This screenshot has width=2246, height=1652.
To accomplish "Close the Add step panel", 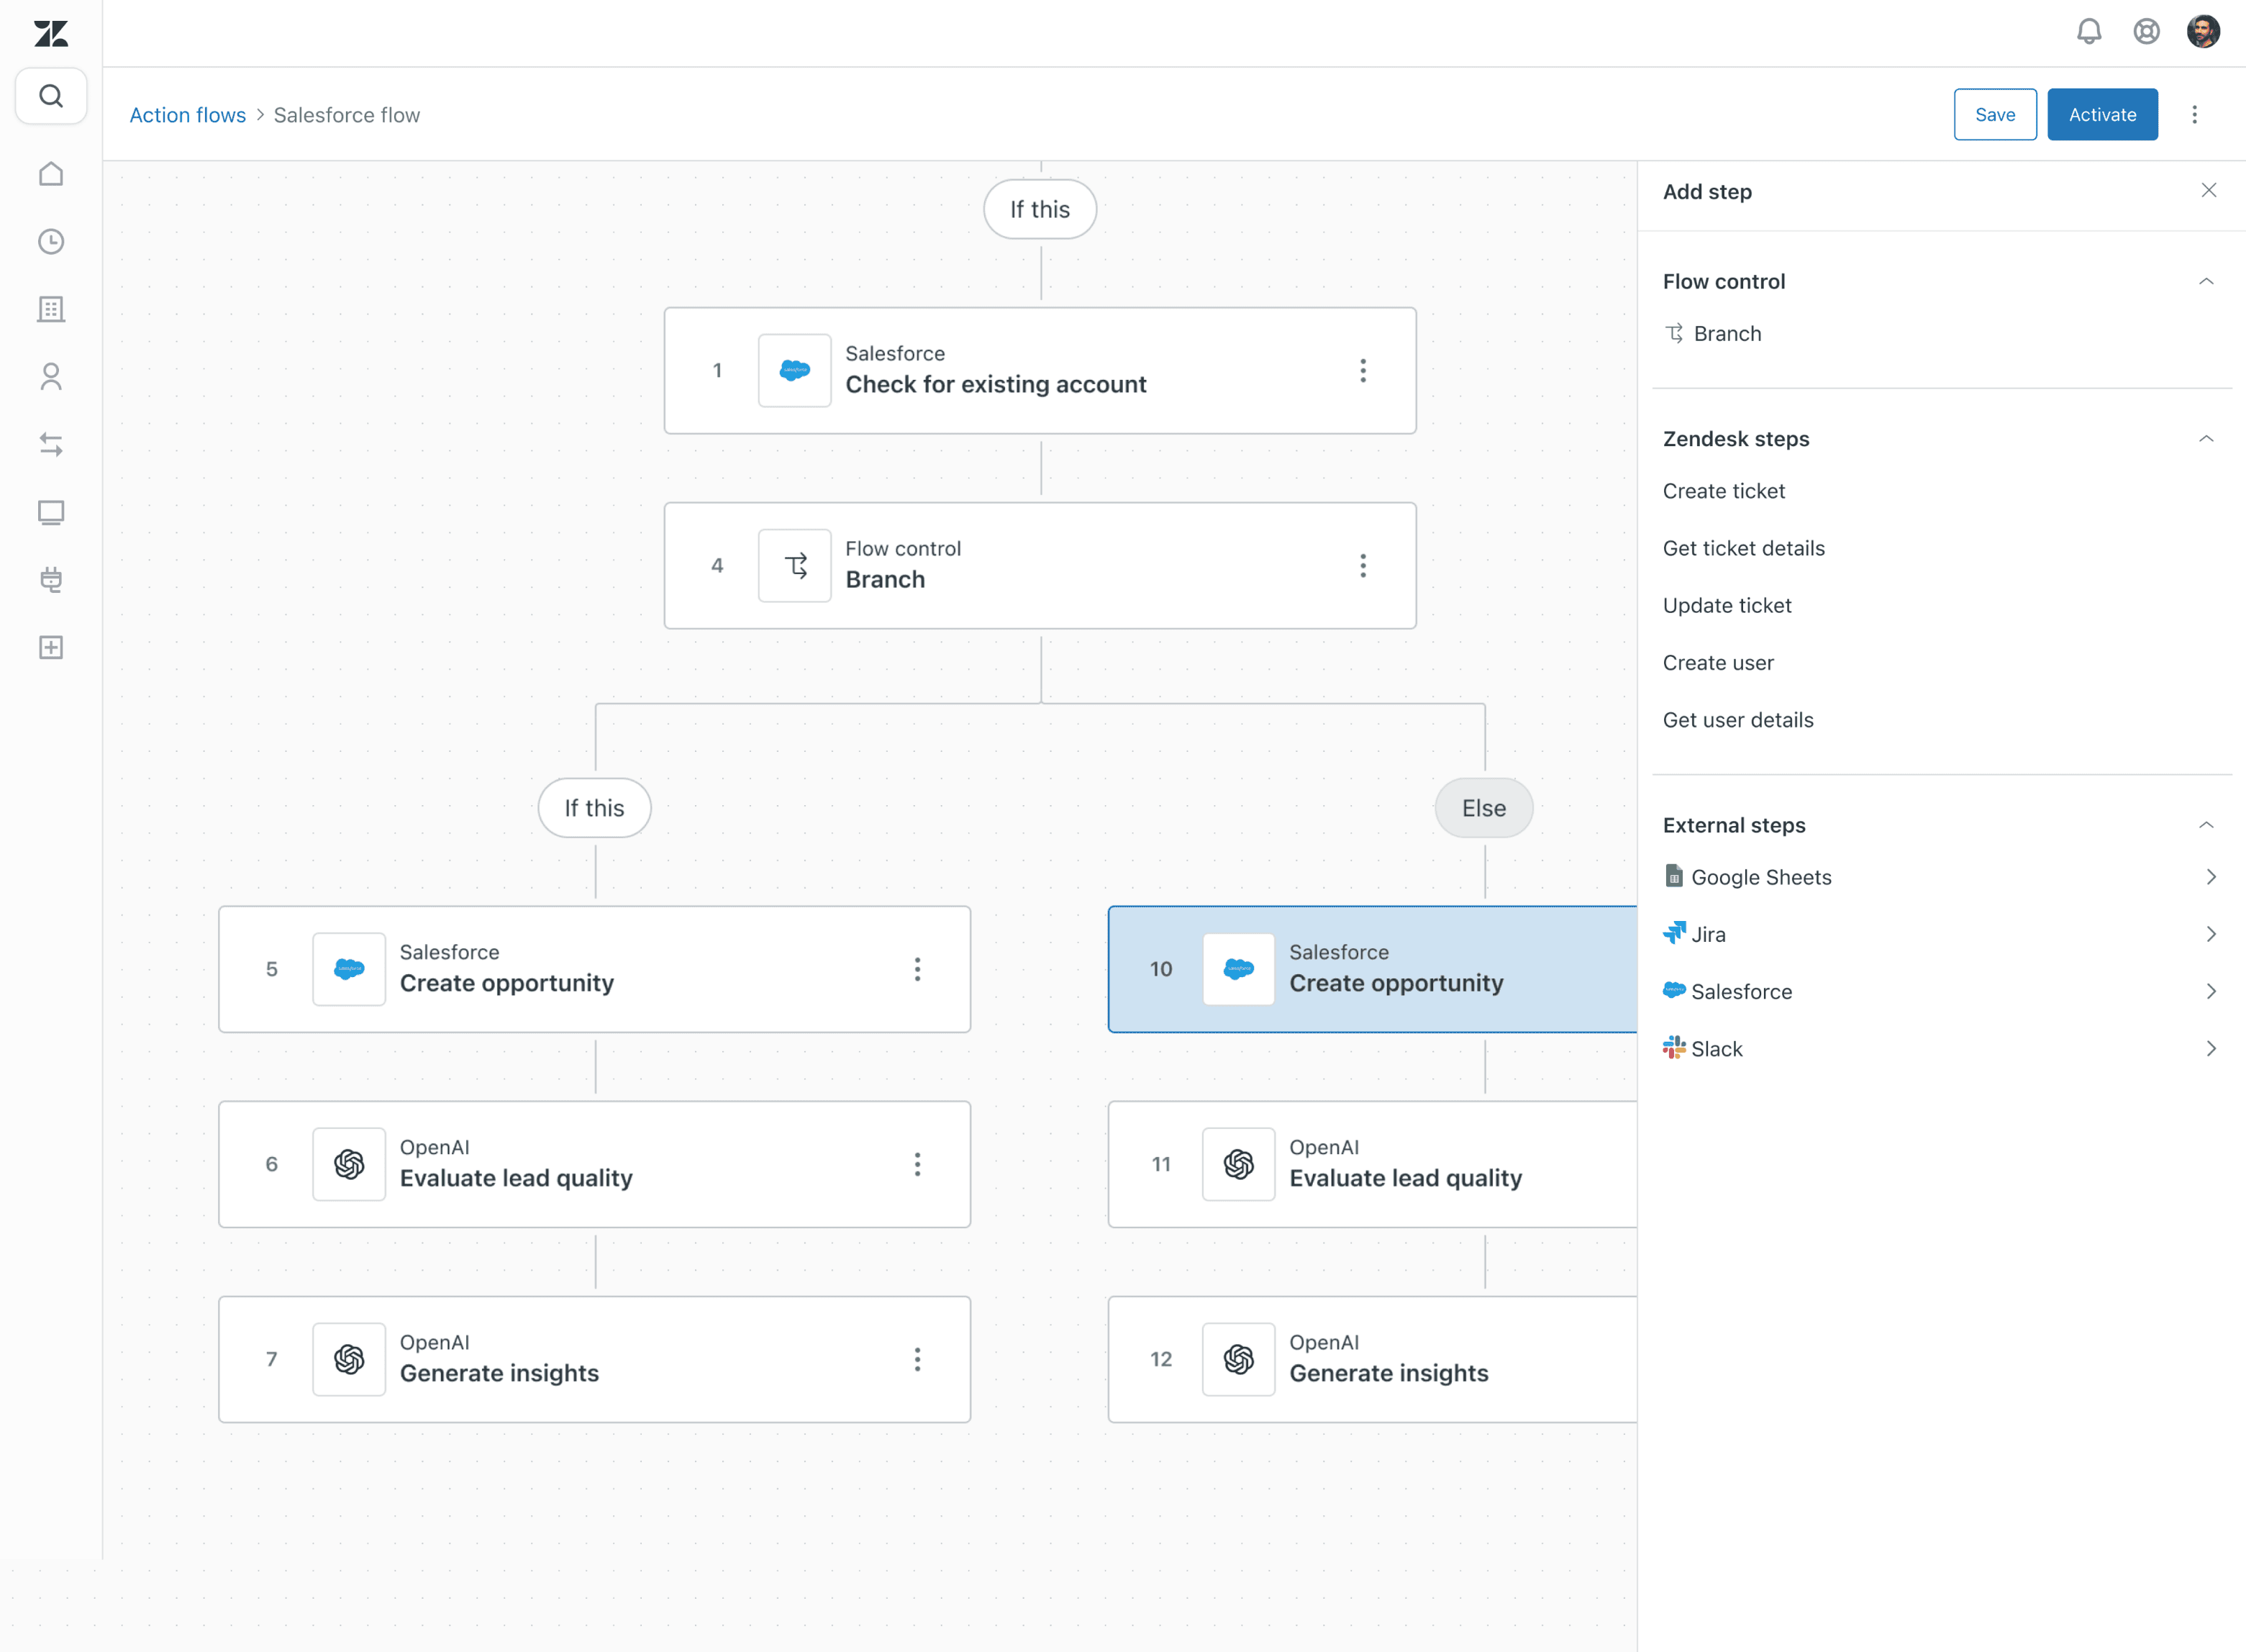I will click(2208, 191).
